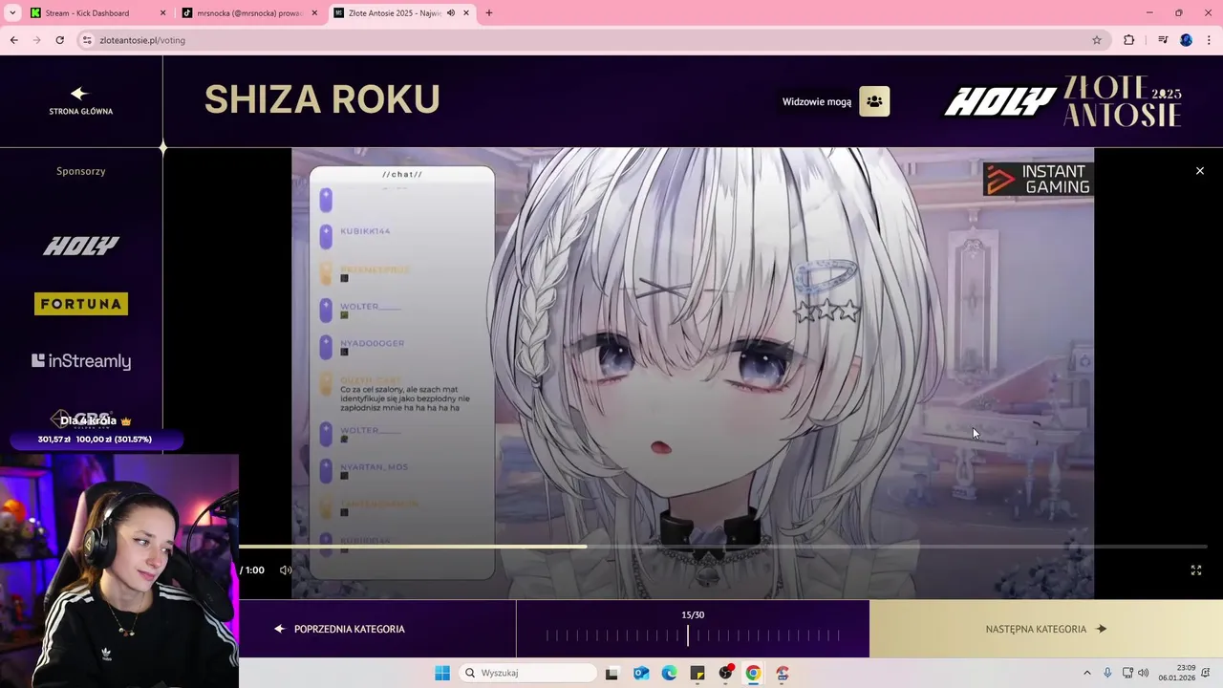
Task: Seek on the video progress bar
Action: click(x=723, y=547)
